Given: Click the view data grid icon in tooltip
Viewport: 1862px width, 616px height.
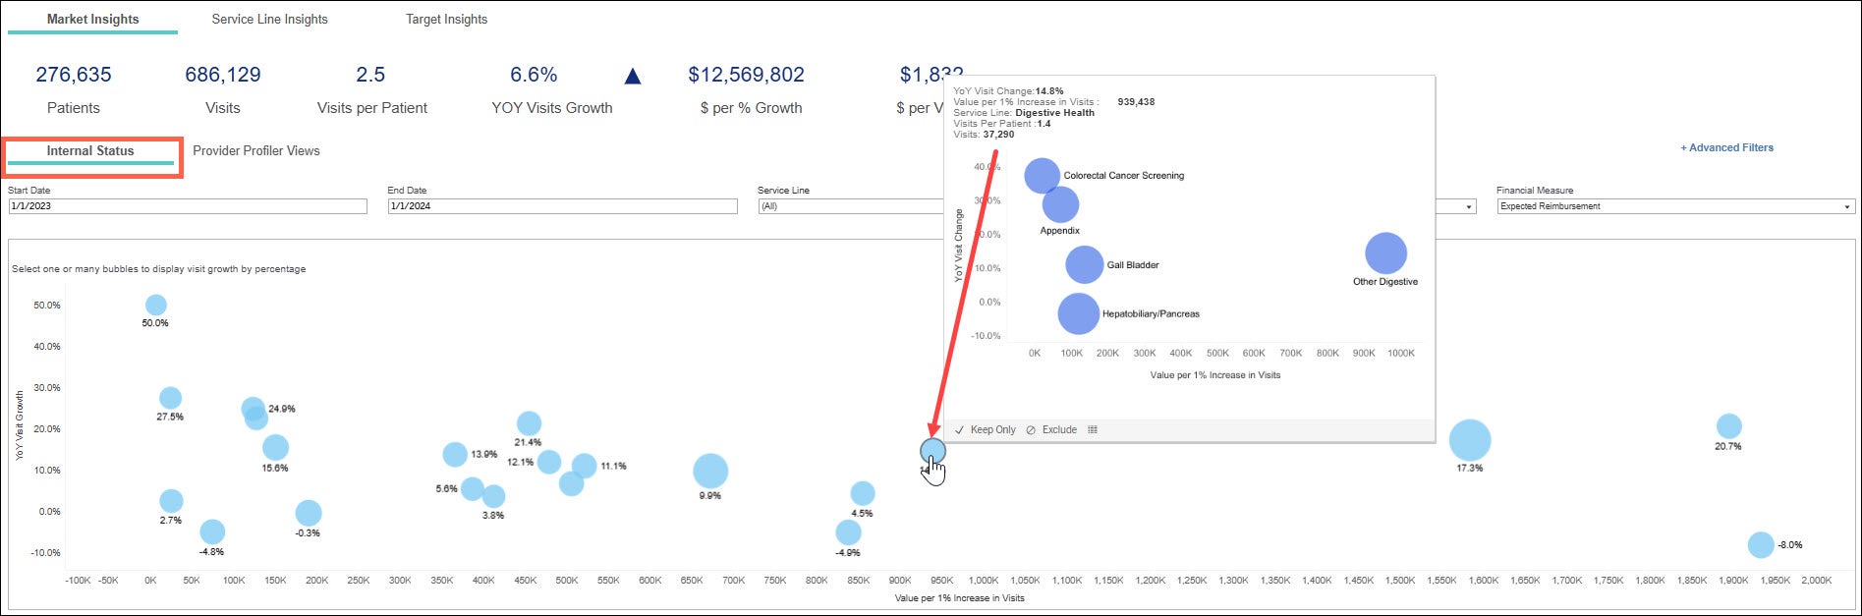Looking at the screenshot, I should coord(1093,429).
